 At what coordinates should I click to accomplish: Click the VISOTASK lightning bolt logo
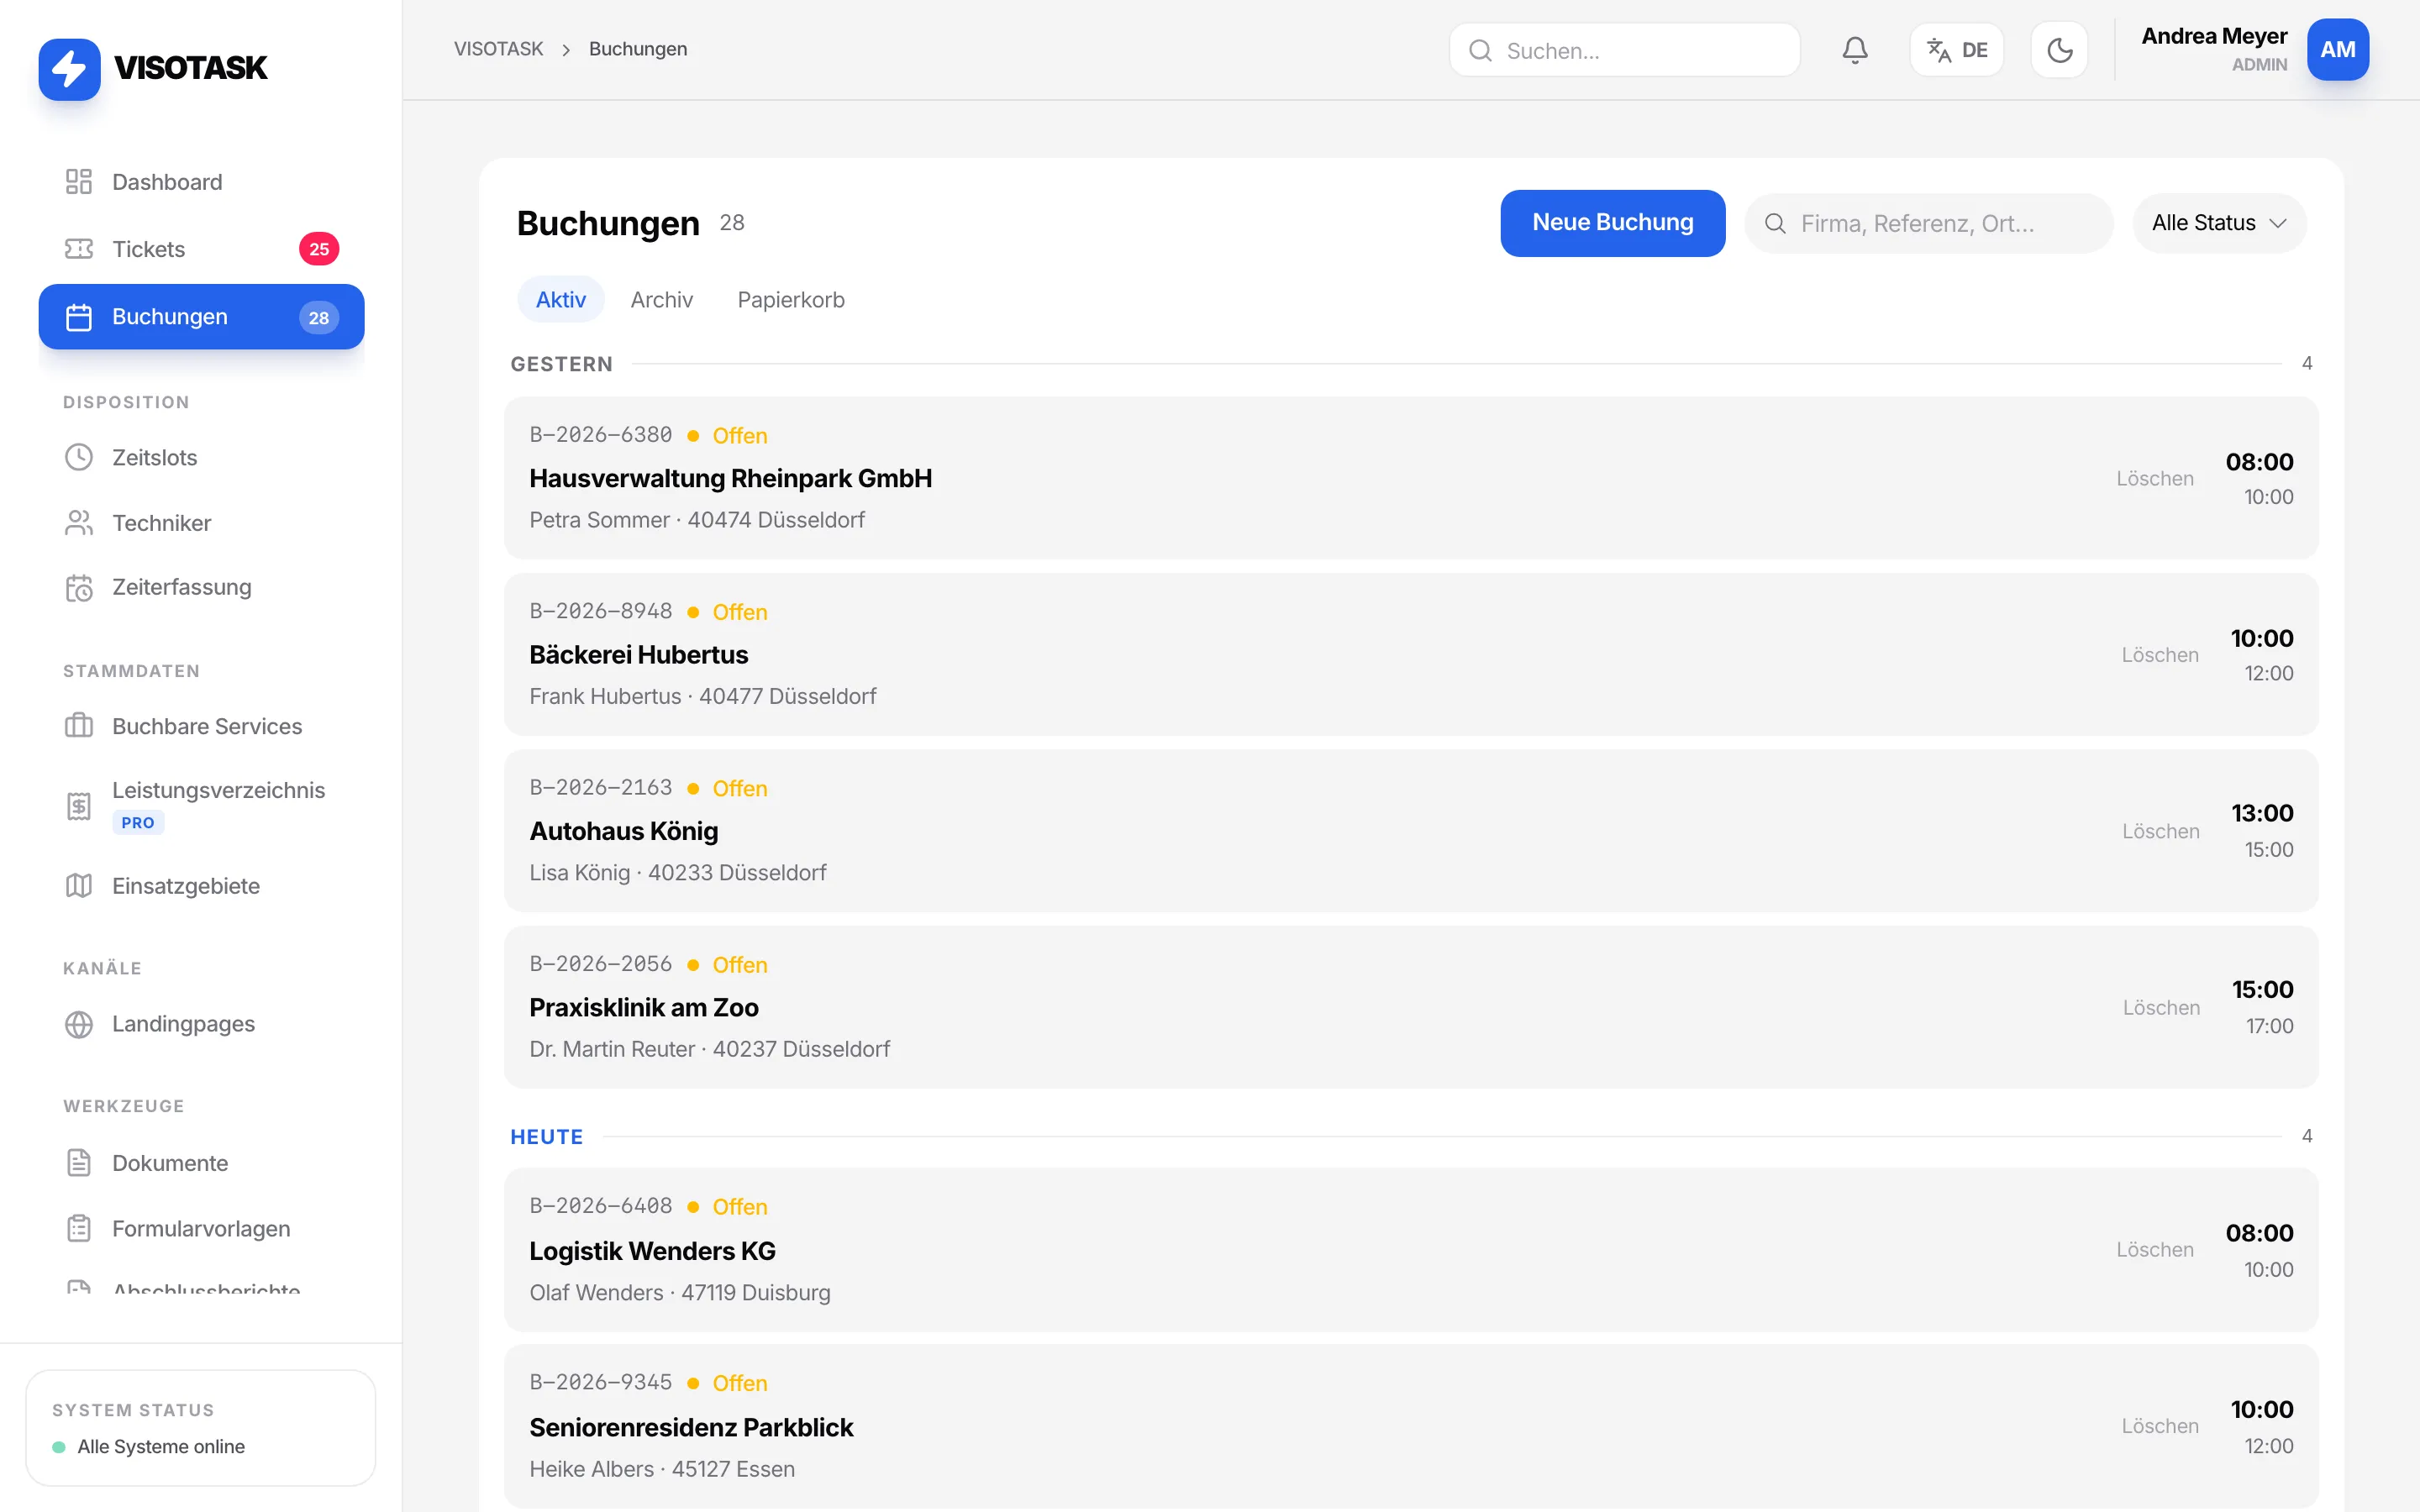click(x=69, y=69)
